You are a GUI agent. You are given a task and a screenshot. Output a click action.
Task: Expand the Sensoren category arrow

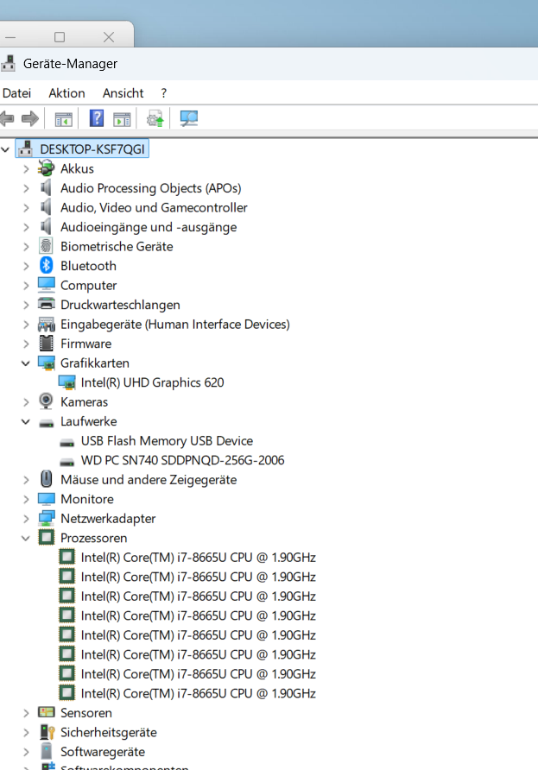coord(26,713)
